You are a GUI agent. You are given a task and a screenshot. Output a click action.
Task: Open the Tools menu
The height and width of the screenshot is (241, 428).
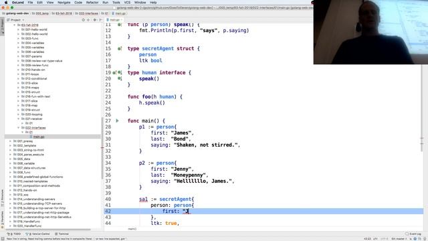pyautogui.click(x=116, y=3)
